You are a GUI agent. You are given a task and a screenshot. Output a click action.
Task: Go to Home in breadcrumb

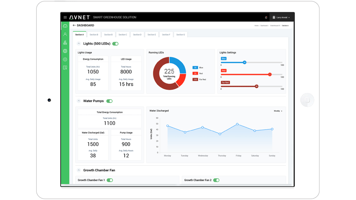tap(256, 26)
